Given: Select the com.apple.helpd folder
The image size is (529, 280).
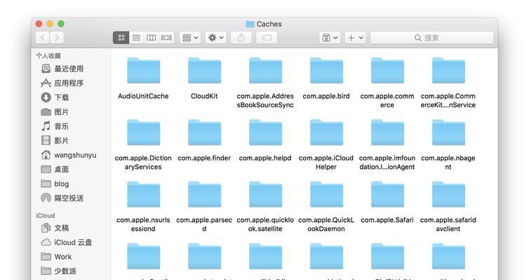Looking at the screenshot, I should 265,132.
